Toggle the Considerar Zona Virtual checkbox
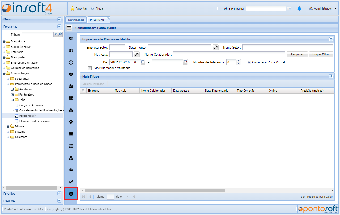 [x=249, y=62]
